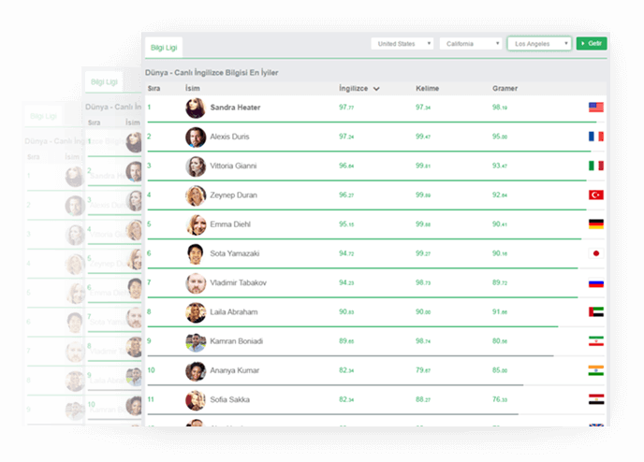Select the name Alexis Duris
644x462 pixels.
click(229, 137)
